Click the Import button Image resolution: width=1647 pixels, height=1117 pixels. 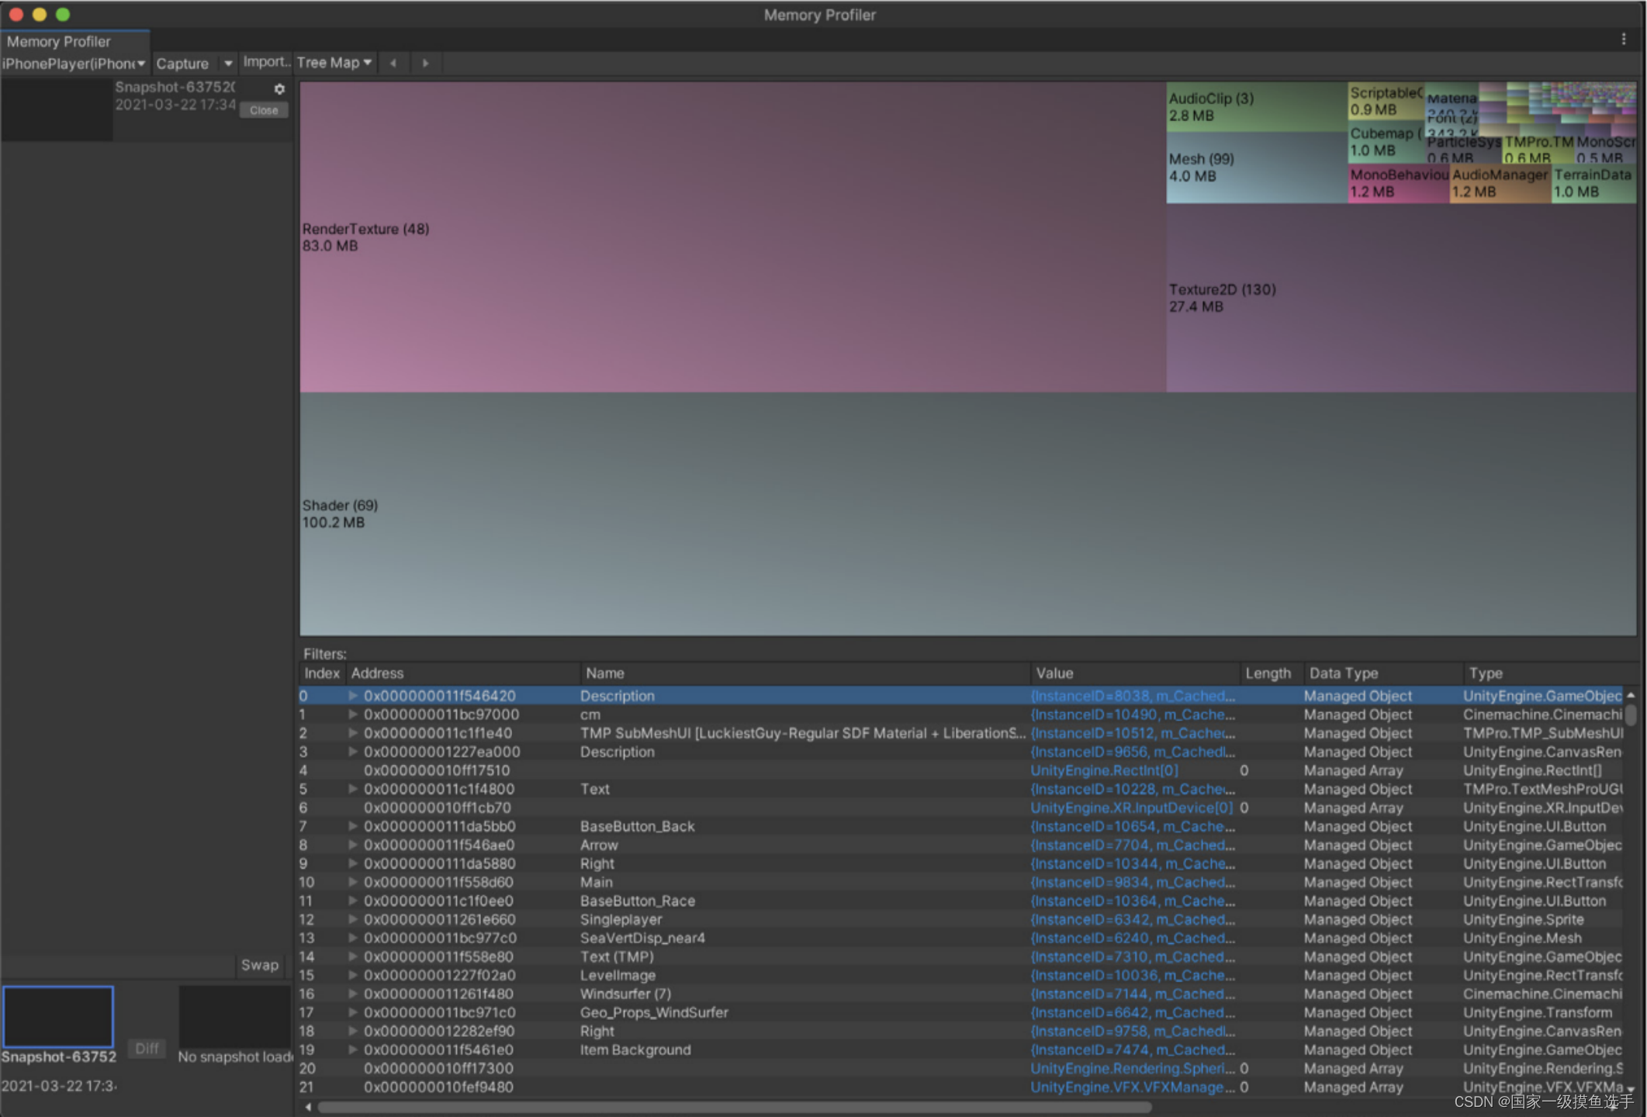(x=265, y=62)
